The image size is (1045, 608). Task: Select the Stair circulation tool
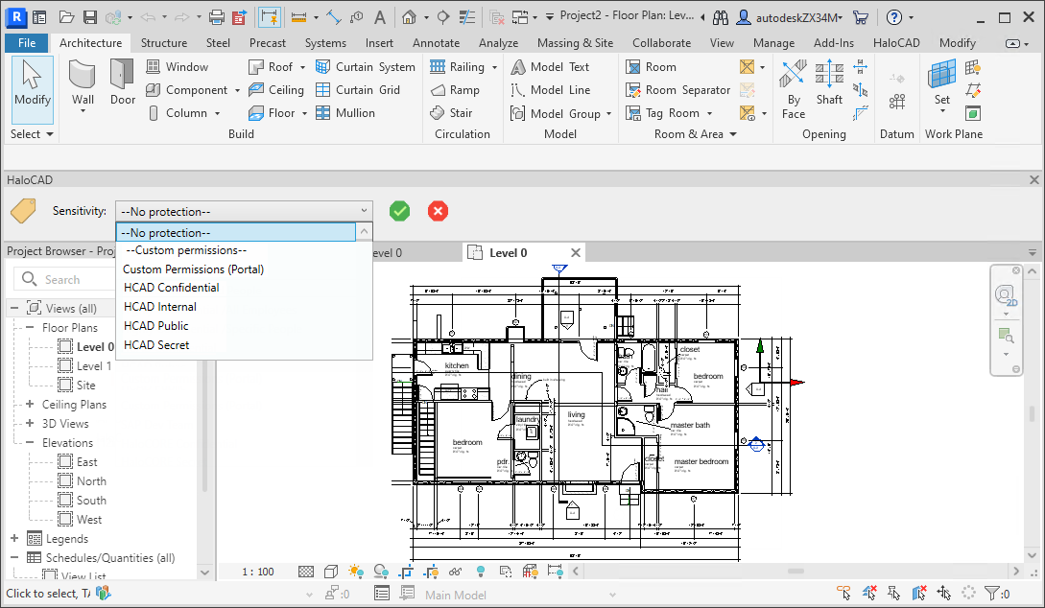(451, 113)
